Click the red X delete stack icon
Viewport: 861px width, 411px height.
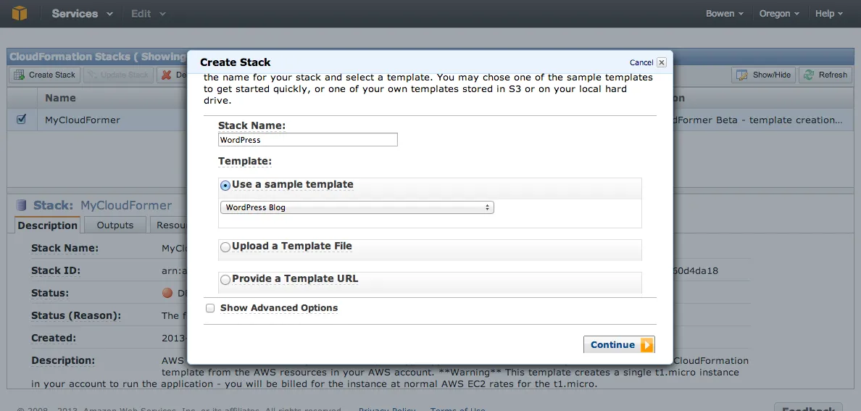(167, 75)
